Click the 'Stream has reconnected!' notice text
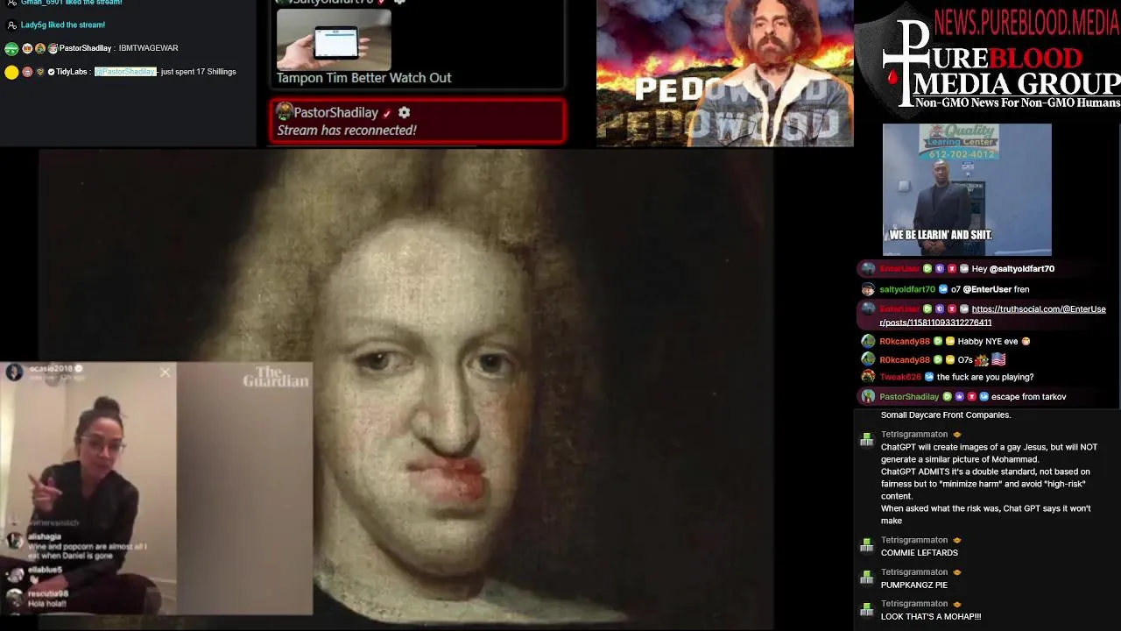Image resolution: width=1121 pixels, height=631 pixels. pos(347,131)
